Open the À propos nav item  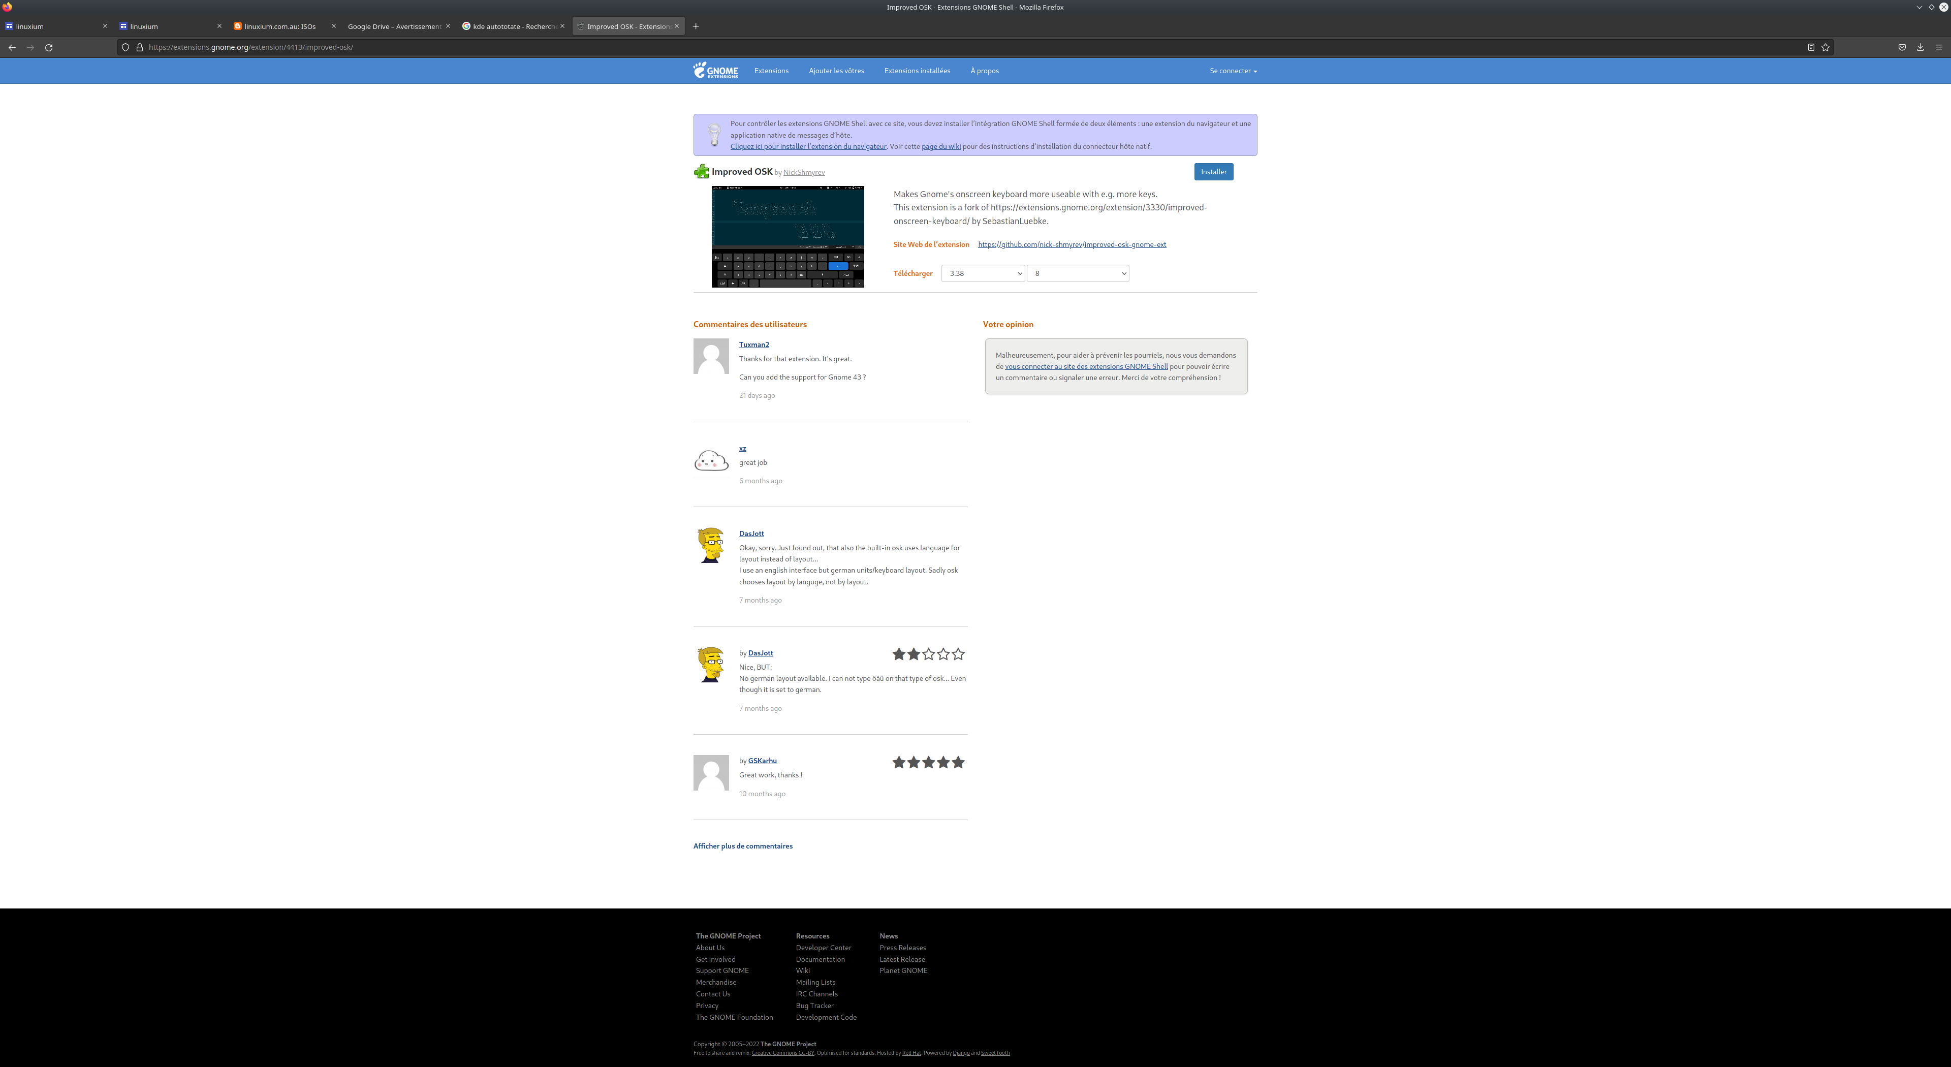click(985, 71)
